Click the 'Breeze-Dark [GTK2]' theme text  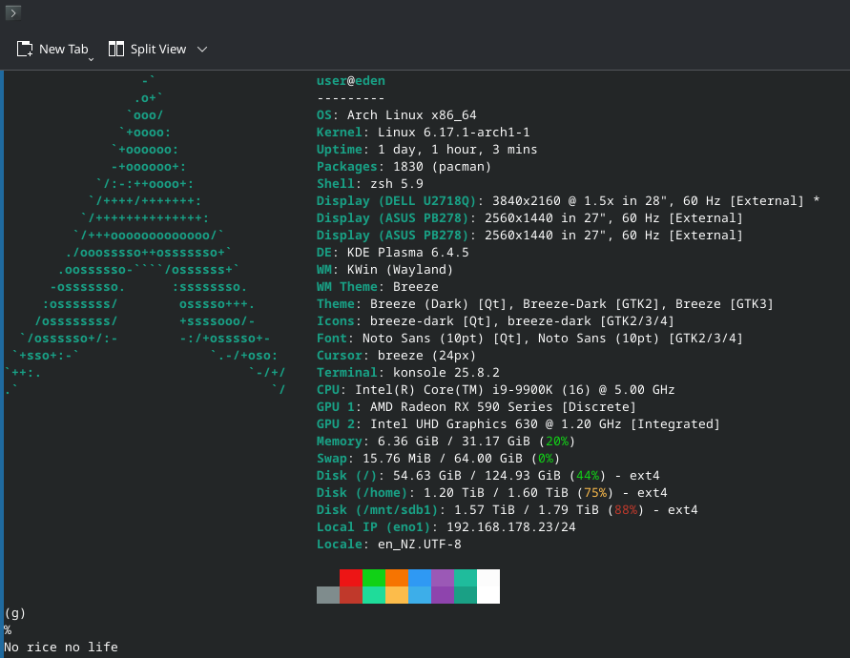[x=591, y=304]
